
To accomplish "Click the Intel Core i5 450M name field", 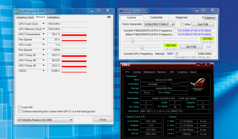I will [164, 80].
